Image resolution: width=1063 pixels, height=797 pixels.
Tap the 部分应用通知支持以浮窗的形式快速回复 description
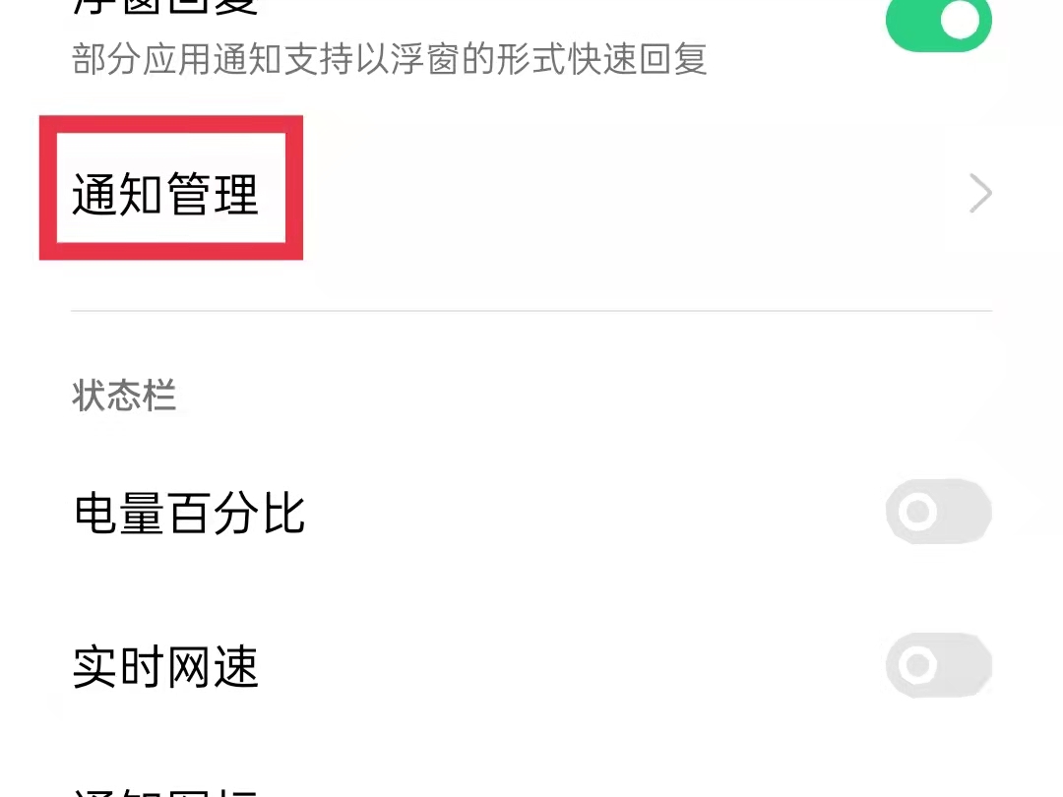point(389,59)
